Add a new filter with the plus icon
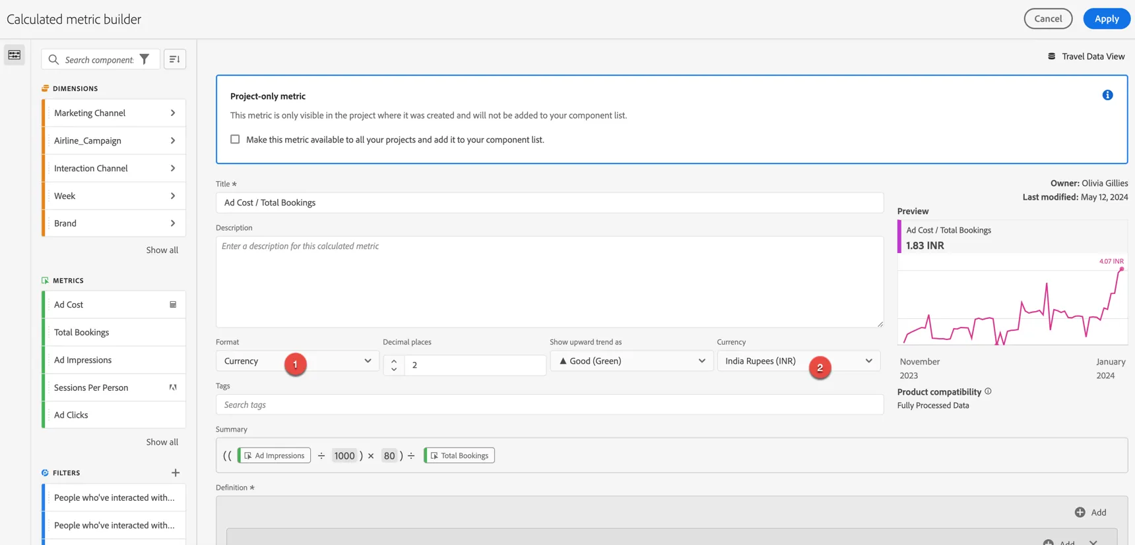 (x=176, y=473)
